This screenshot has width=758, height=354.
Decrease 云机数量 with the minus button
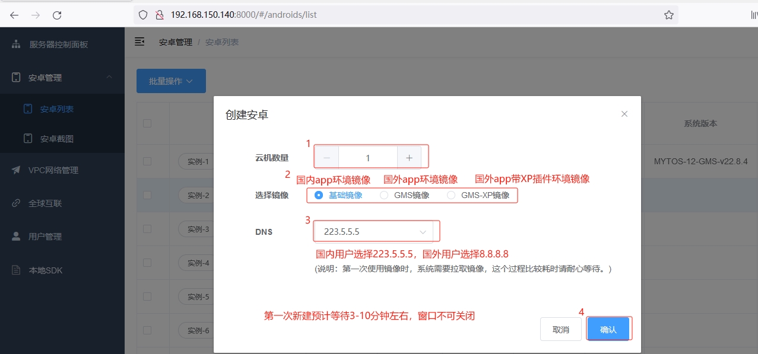(326, 158)
